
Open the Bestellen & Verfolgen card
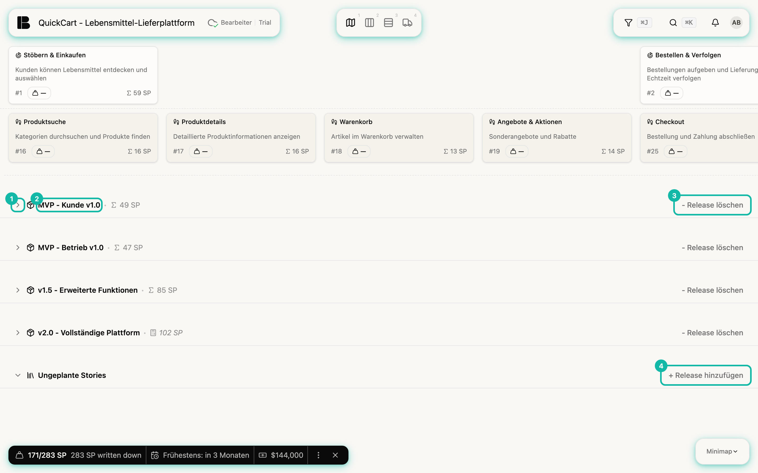(x=699, y=75)
